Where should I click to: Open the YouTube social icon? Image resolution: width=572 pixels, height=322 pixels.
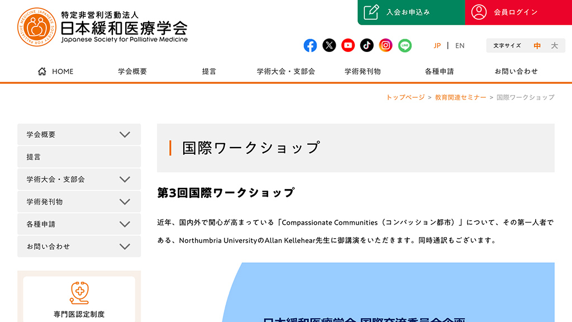point(348,46)
